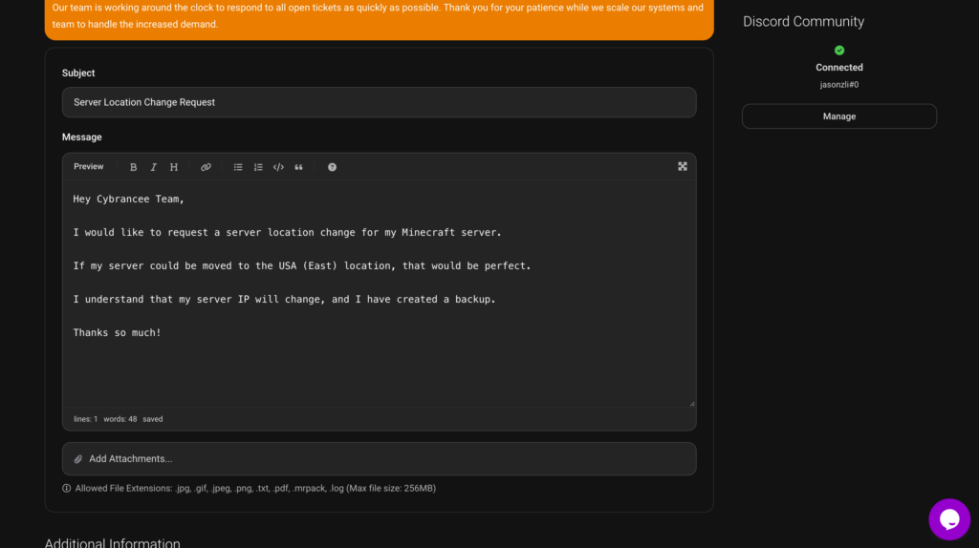Image resolution: width=979 pixels, height=548 pixels.
Task: Click the Add Attachments field
Action: (379, 459)
